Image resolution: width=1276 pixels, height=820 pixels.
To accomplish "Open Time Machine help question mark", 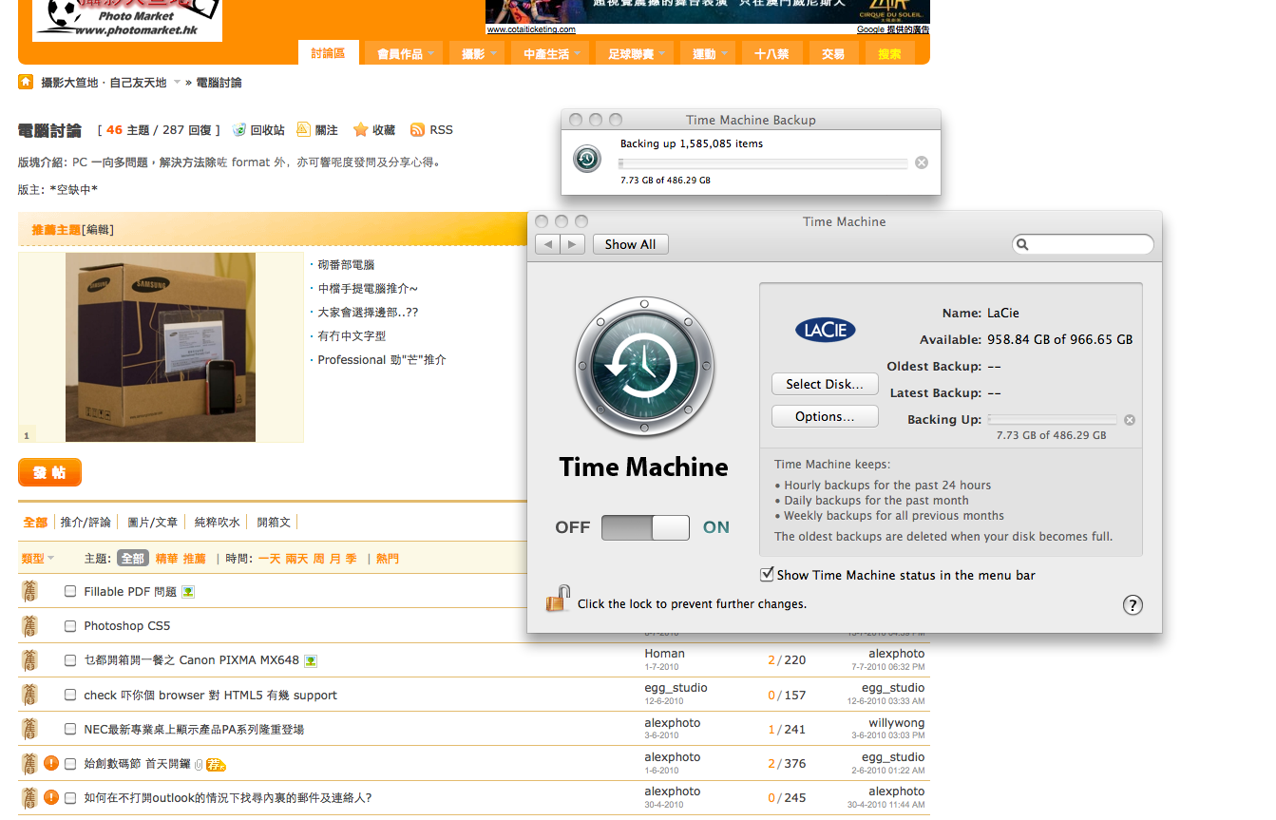I will (1133, 605).
